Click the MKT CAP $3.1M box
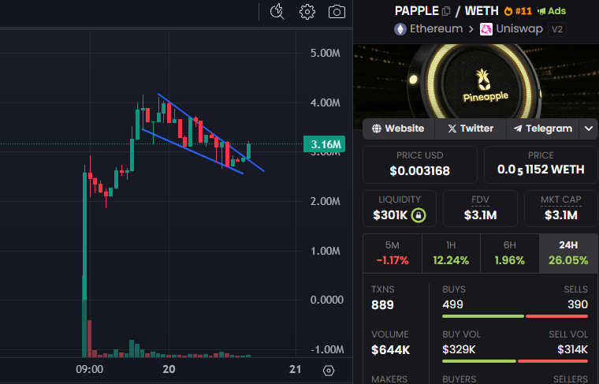599x384 pixels. click(x=561, y=209)
